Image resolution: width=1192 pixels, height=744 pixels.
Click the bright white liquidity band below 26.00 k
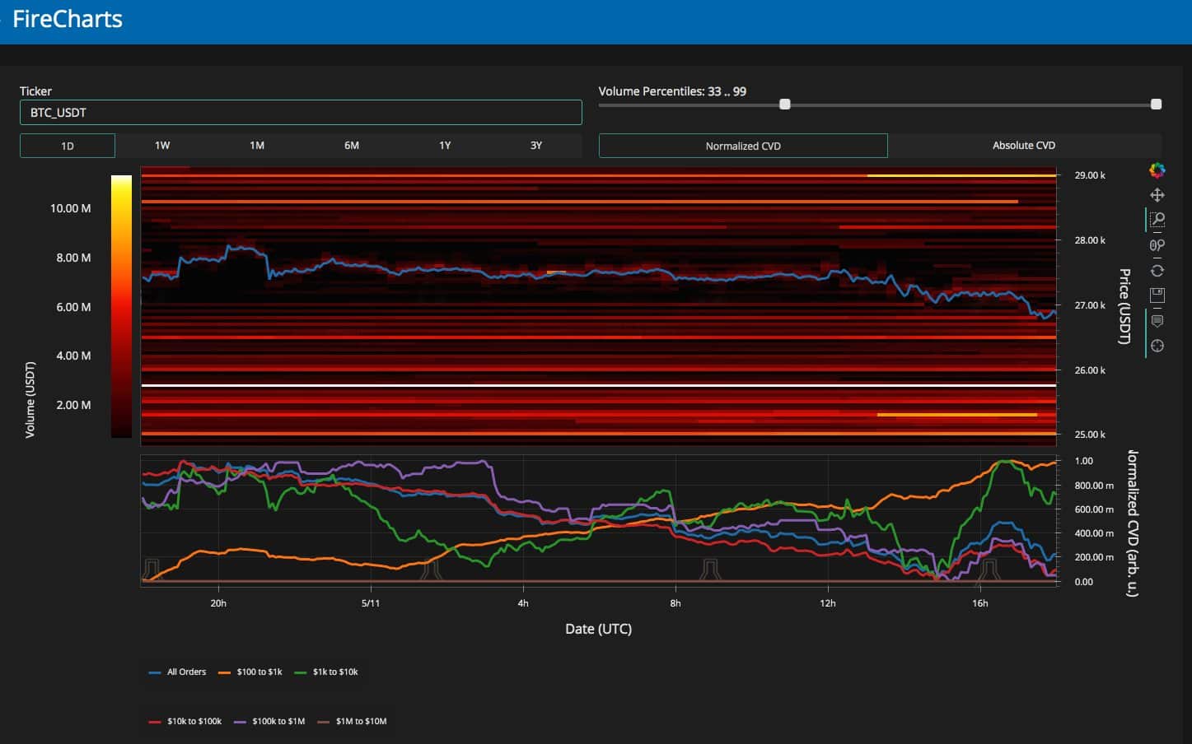point(599,385)
